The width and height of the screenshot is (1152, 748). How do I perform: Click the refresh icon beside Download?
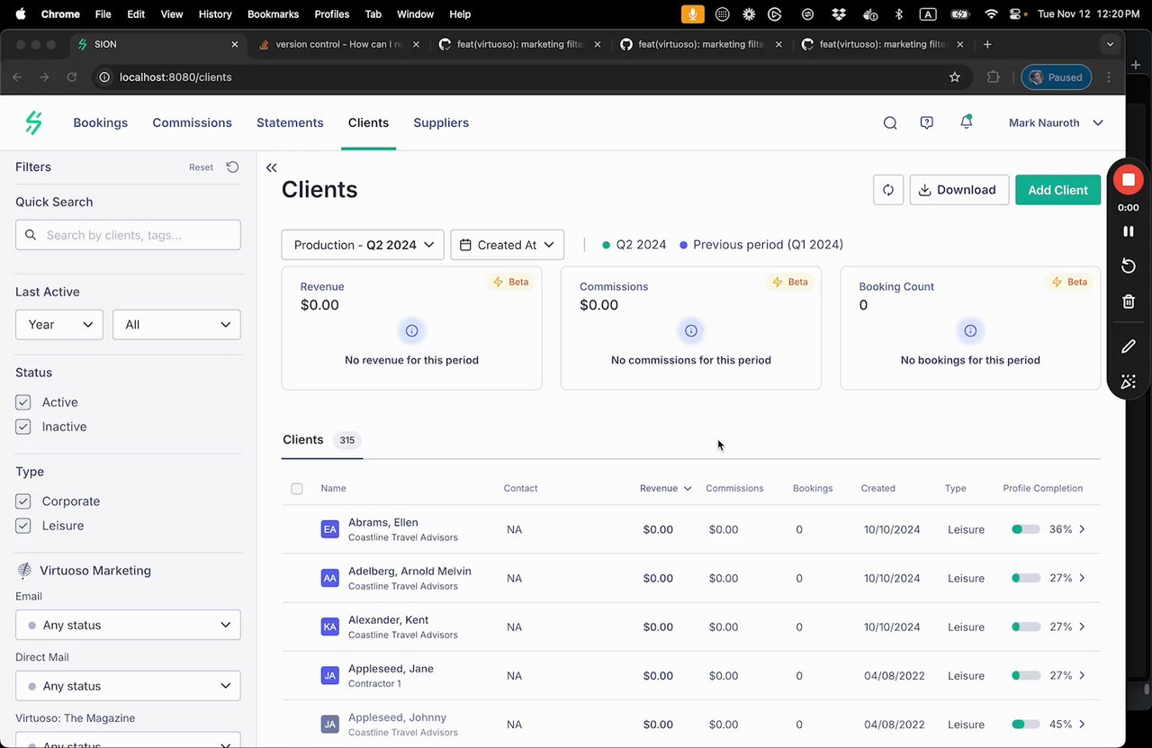click(x=887, y=190)
